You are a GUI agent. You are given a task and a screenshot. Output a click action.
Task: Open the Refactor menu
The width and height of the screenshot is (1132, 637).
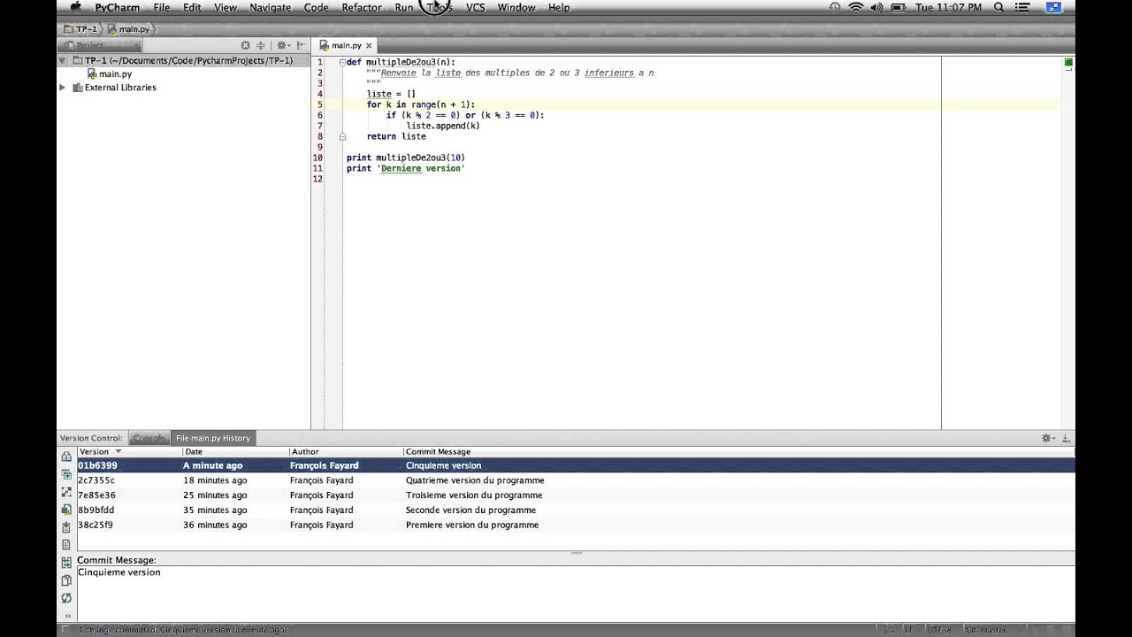tap(362, 7)
